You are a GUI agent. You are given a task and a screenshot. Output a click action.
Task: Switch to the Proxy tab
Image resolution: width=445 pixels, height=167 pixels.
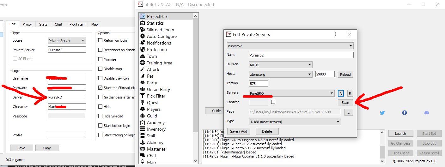click(x=27, y=24)
